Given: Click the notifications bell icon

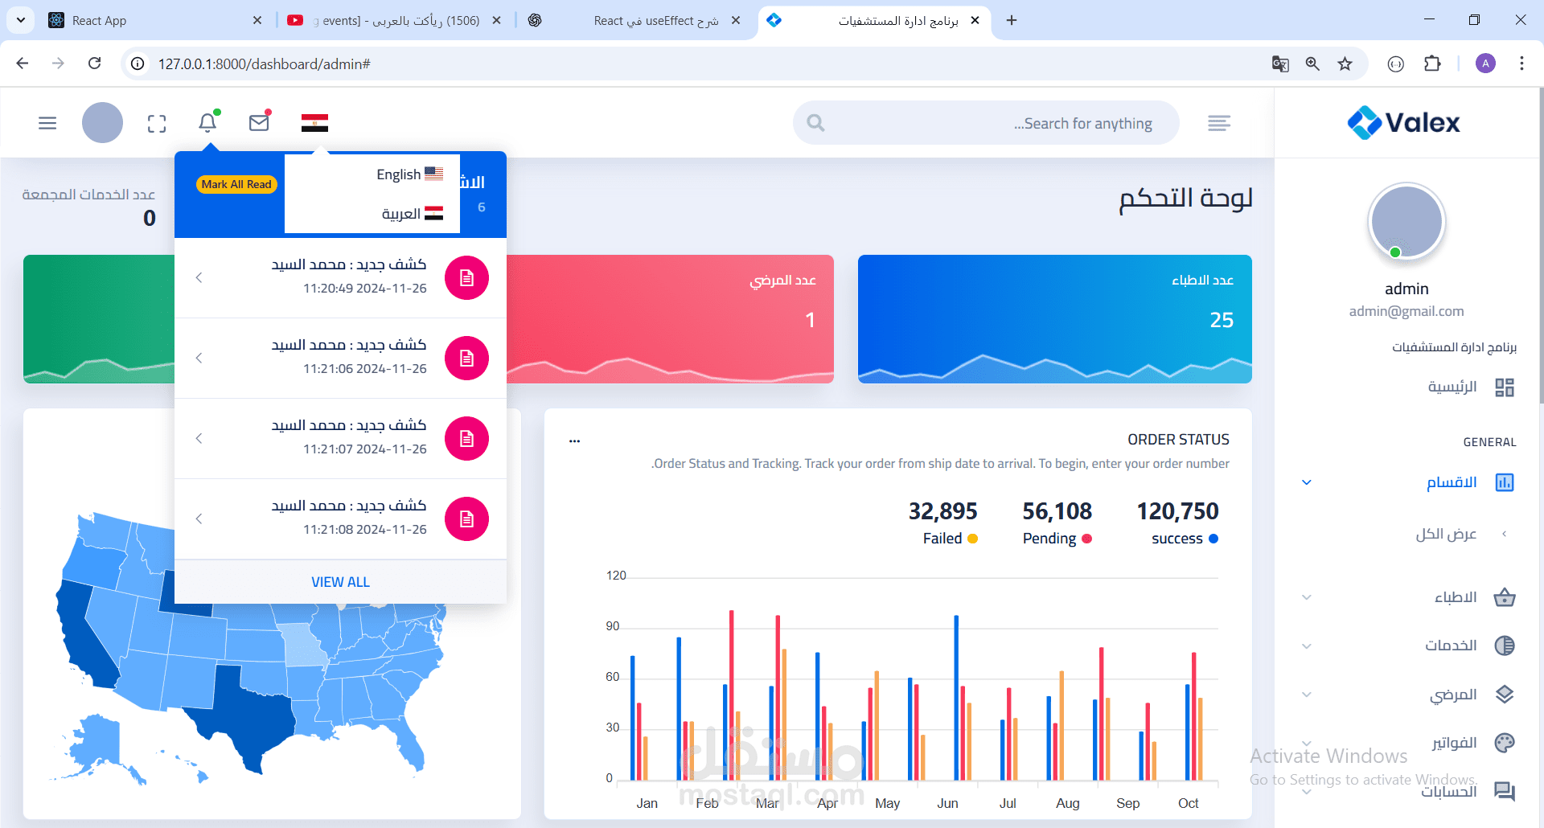Looking at the screenshot, I should (x=207, y=122).
